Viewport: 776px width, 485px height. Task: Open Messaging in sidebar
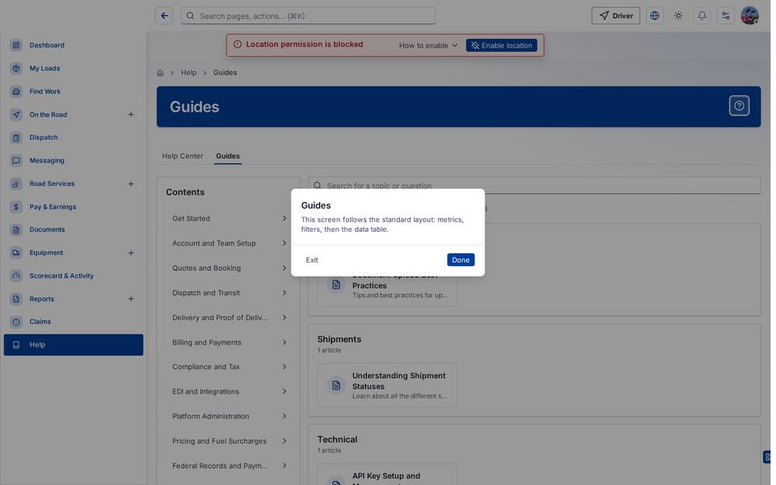coord(74,160)
